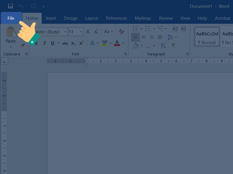233x174 pixels.
Task: Click the Increase Font Size icon
Action: 88,32
